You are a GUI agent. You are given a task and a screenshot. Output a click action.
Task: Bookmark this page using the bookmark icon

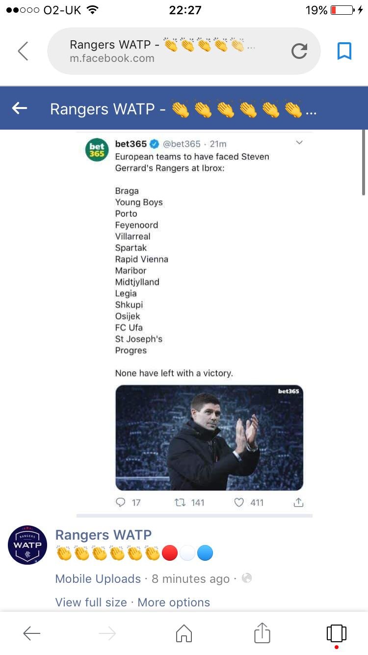[x=344, y=51]
